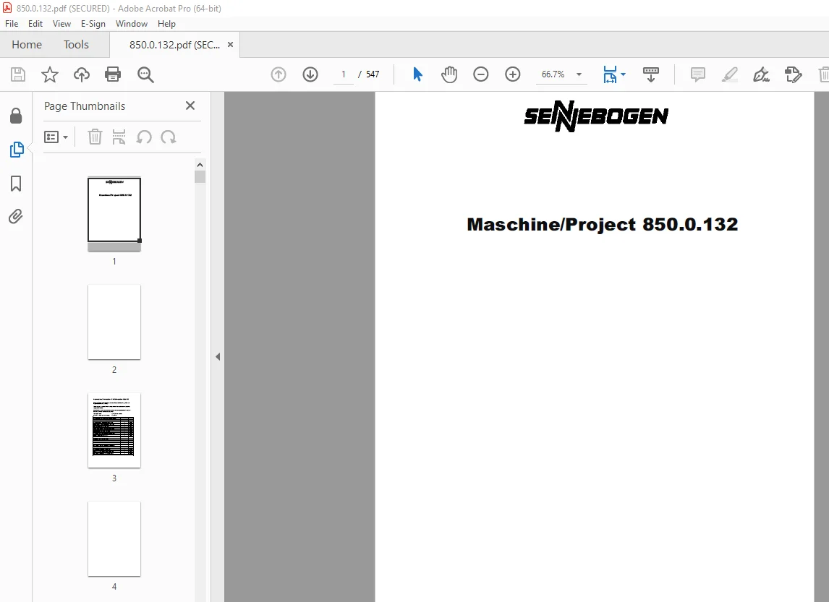This screenshot has width=829, height=602.
Task: Select page 2 thumbnail
Action: click(x=114, y=322)
